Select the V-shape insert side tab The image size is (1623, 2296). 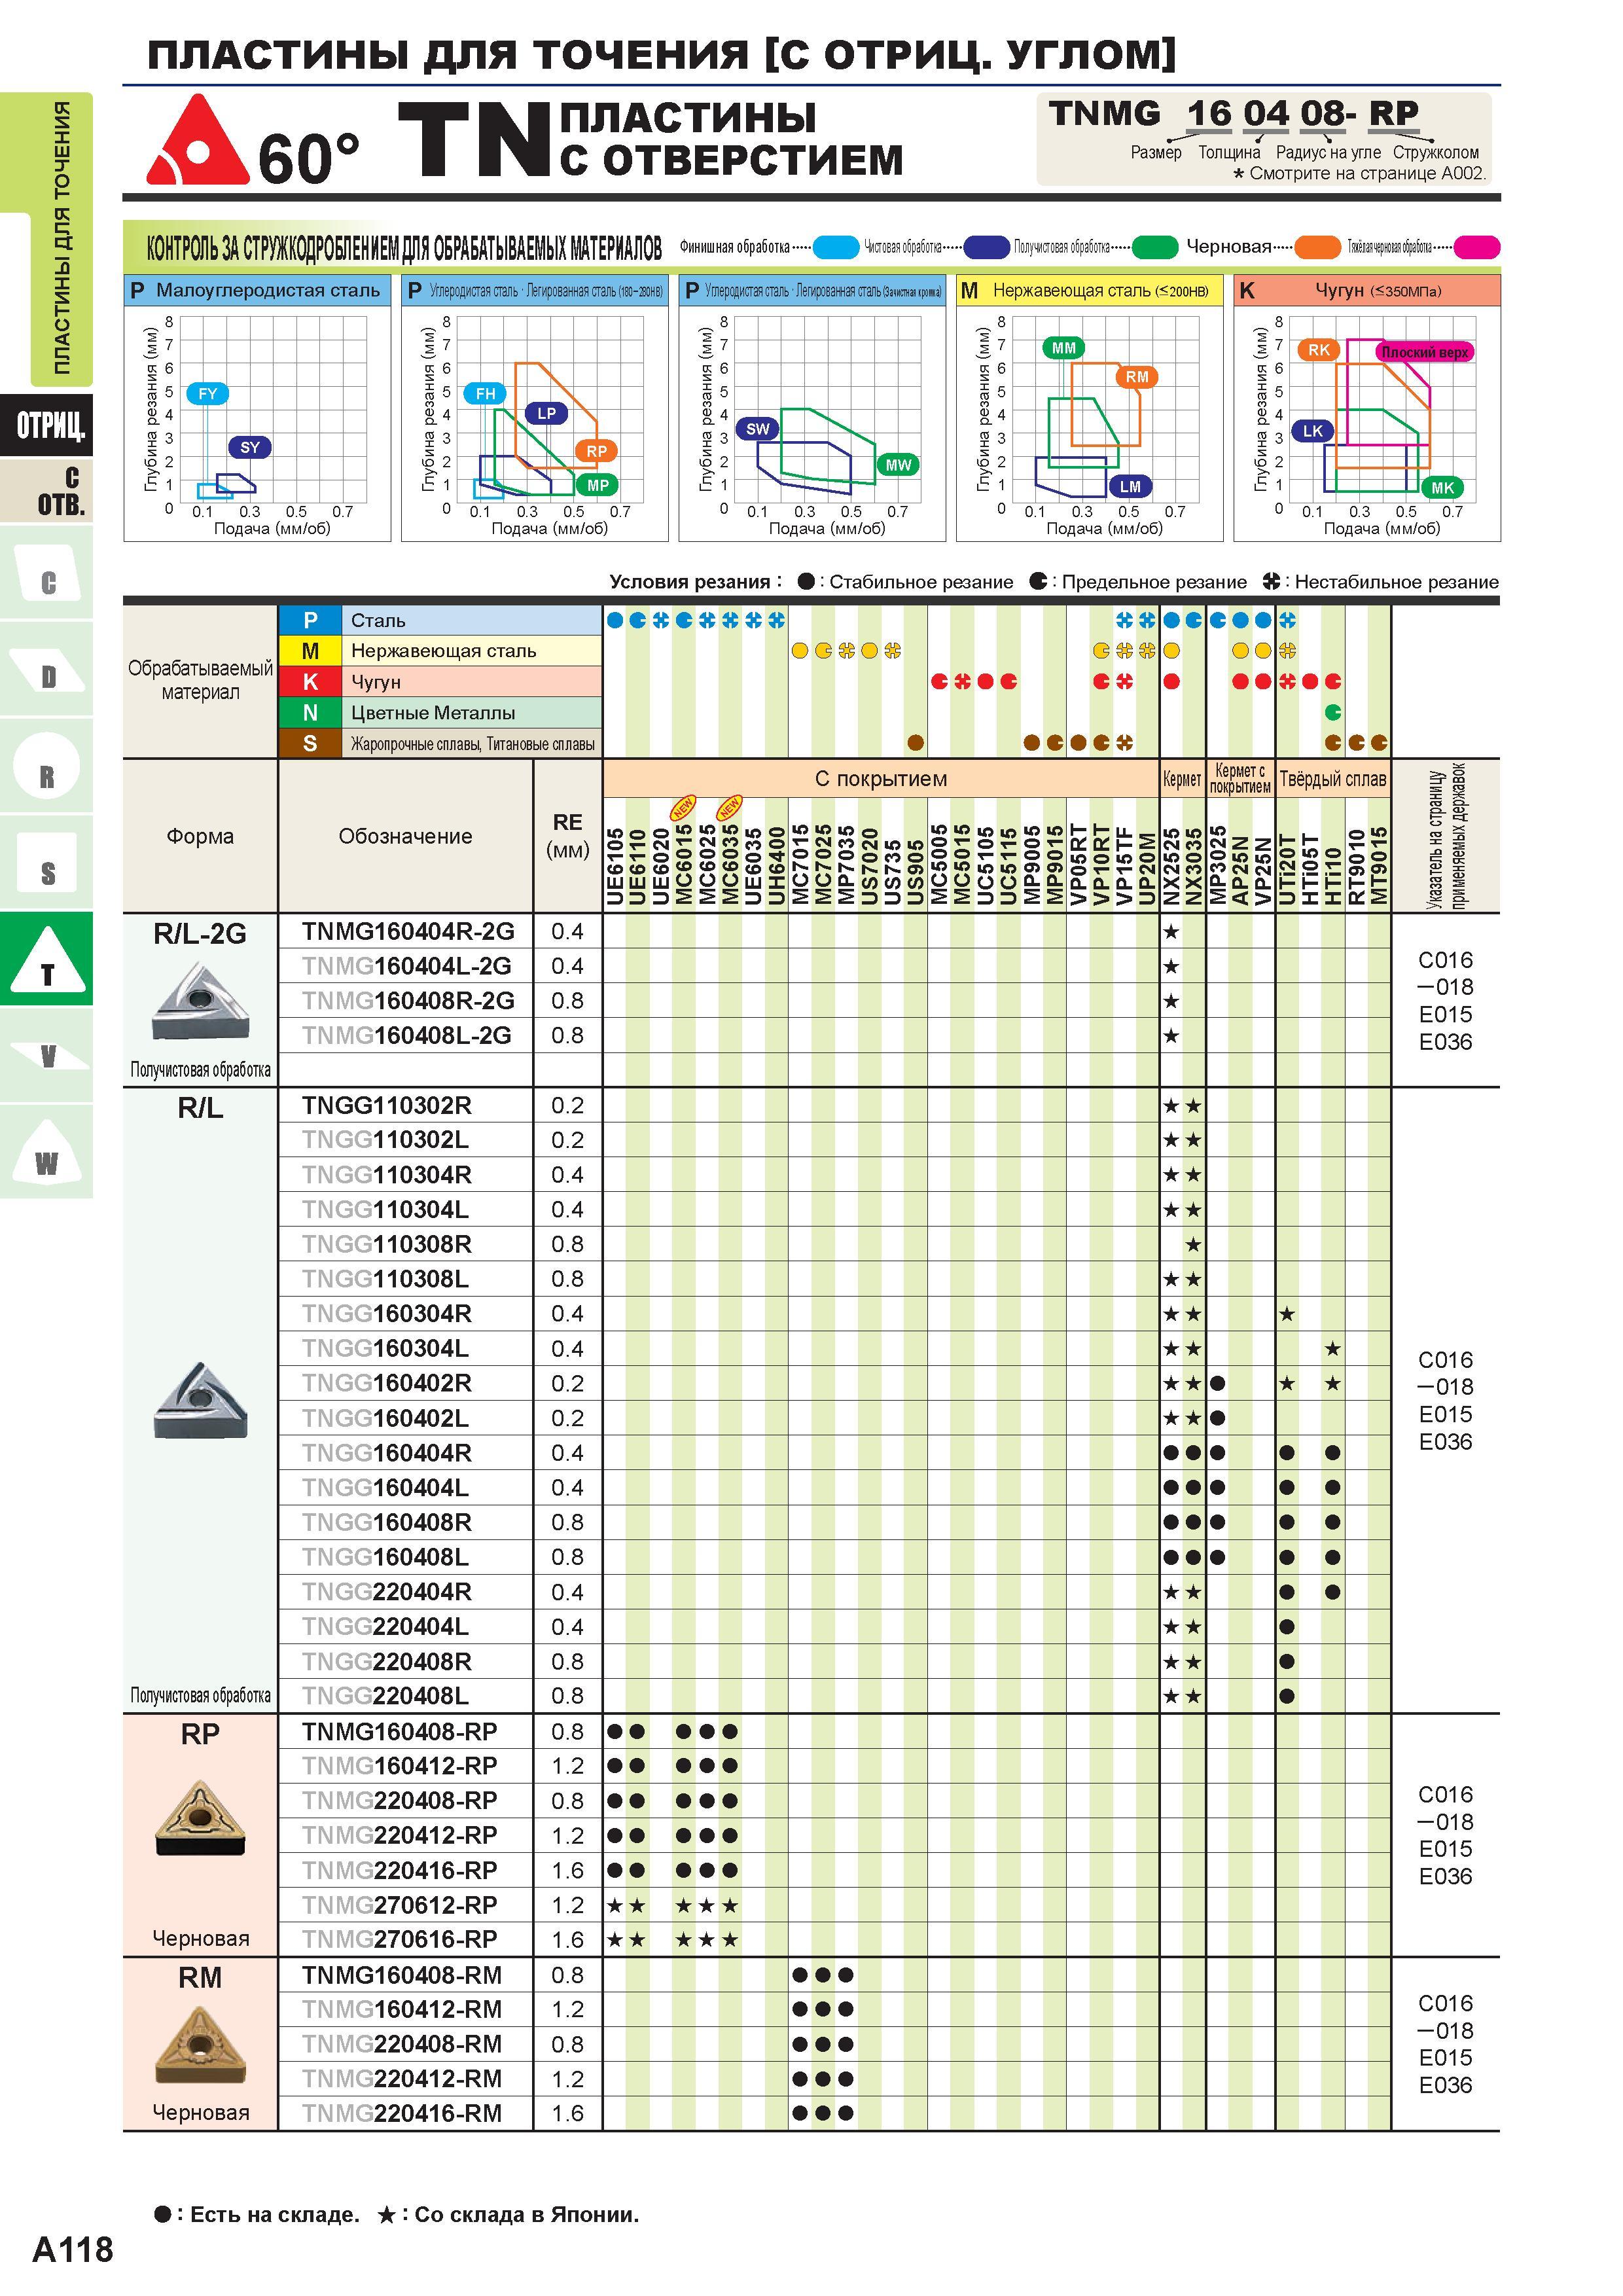pyautogui.click(x=47, y=1055)
